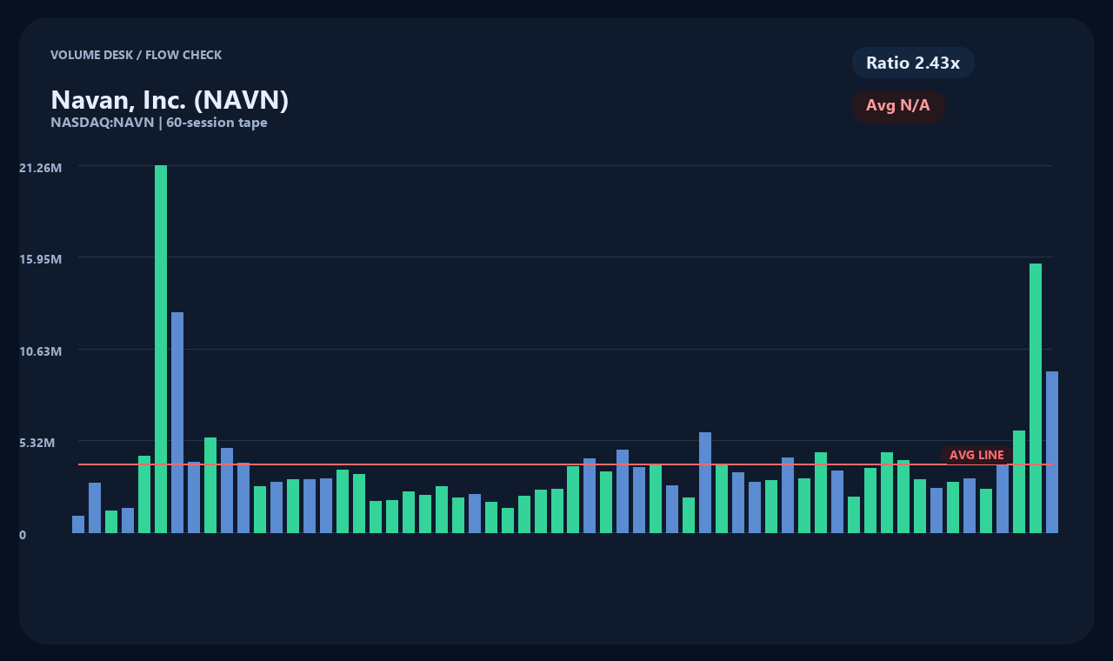
Task: Select the tallest green volume bar
Action: (x=161, y=349)
